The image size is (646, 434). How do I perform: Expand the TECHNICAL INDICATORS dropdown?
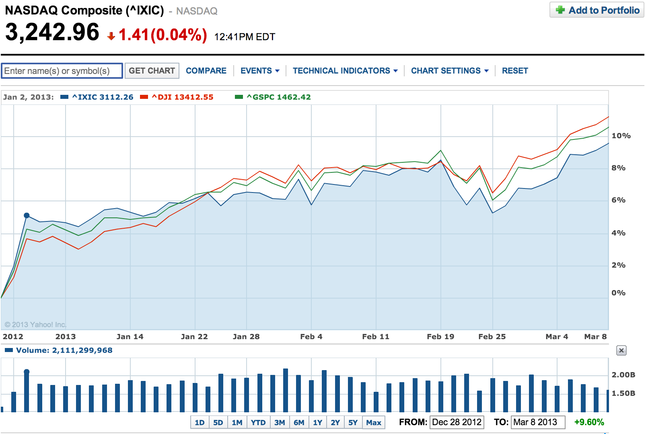coord(345,71)
